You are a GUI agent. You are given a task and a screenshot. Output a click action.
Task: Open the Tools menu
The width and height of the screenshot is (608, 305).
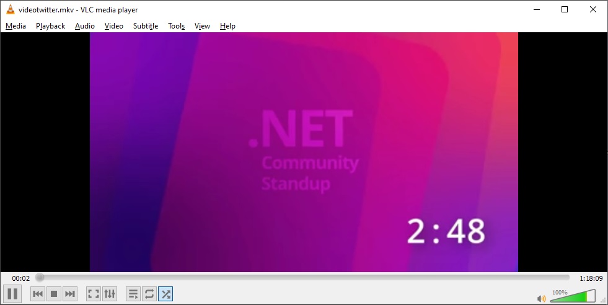177,26
